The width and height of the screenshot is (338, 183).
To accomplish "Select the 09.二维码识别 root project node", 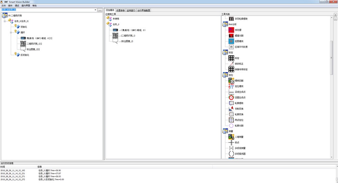I will [15, 16].
